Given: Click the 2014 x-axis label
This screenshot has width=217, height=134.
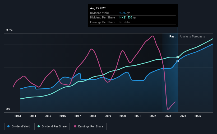Looking at the screenshot, I should [x=33, y=116].
